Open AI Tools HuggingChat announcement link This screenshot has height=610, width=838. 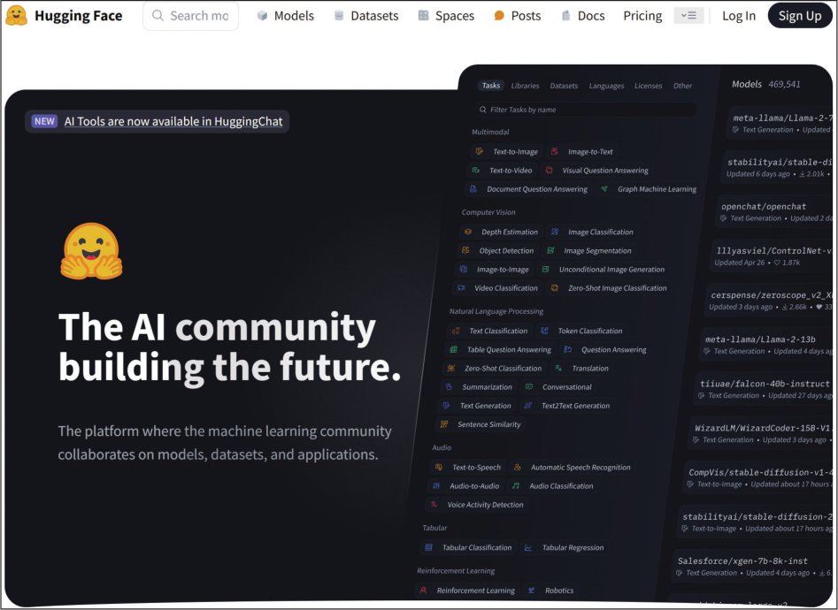(x=173, y=121)
